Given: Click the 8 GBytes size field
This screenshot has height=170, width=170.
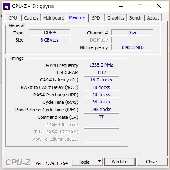Looking at the screenshot, I should click(49, 40).
